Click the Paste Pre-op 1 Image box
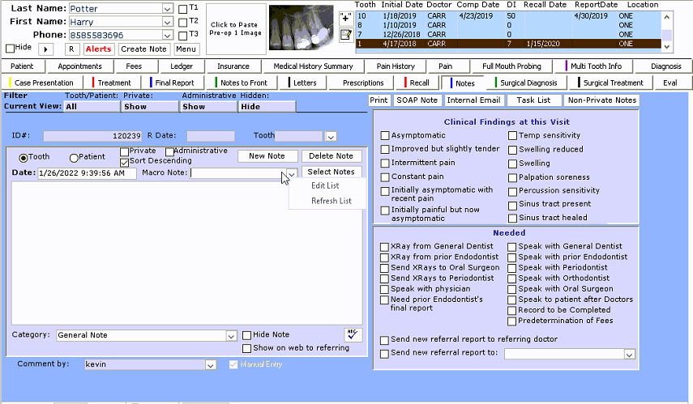693x404 pixels. [235, 28]
